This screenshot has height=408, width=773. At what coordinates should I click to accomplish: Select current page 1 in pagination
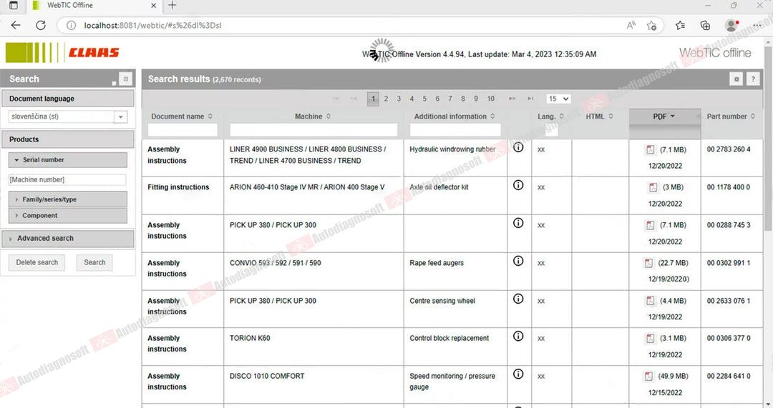coord(373,99)
